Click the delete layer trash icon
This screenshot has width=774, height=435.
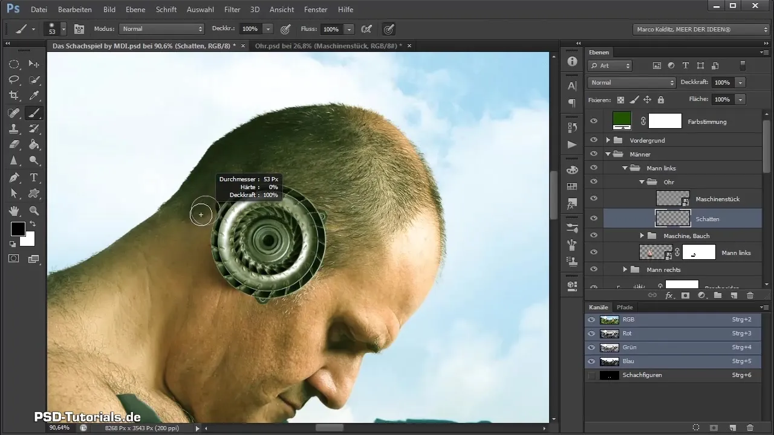pyautogui.click(x=750, y=295)
